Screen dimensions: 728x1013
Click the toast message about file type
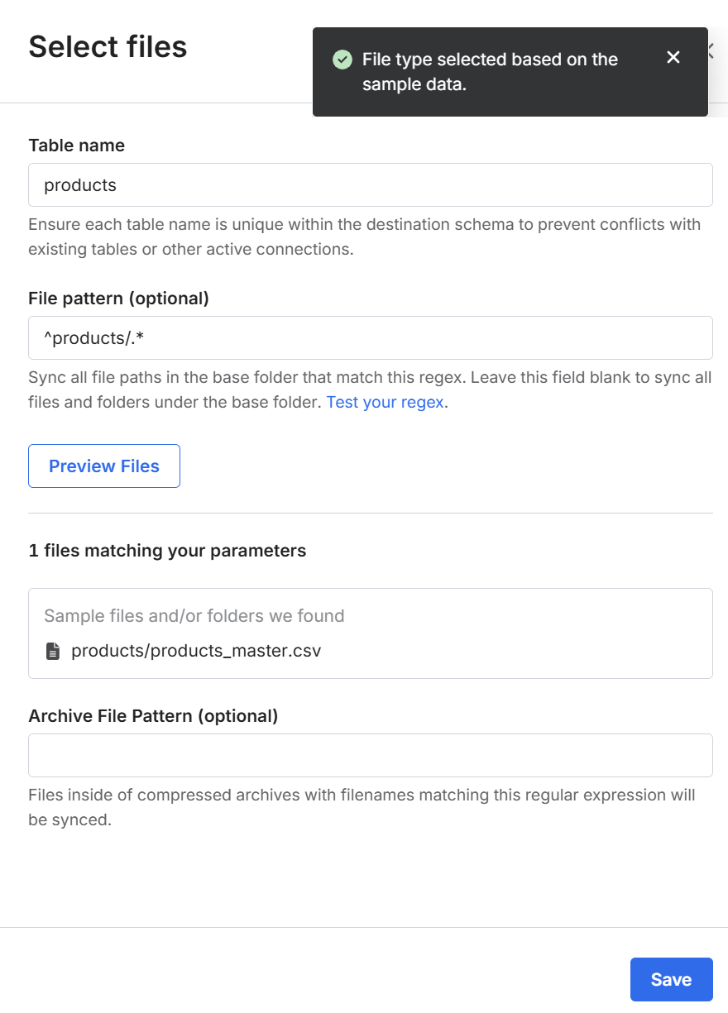pyautogui.click(x=490, y=72)
